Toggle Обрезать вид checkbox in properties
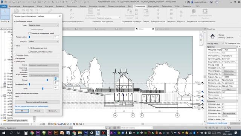The width and height of the screenshot is (241, 136). 223,104
